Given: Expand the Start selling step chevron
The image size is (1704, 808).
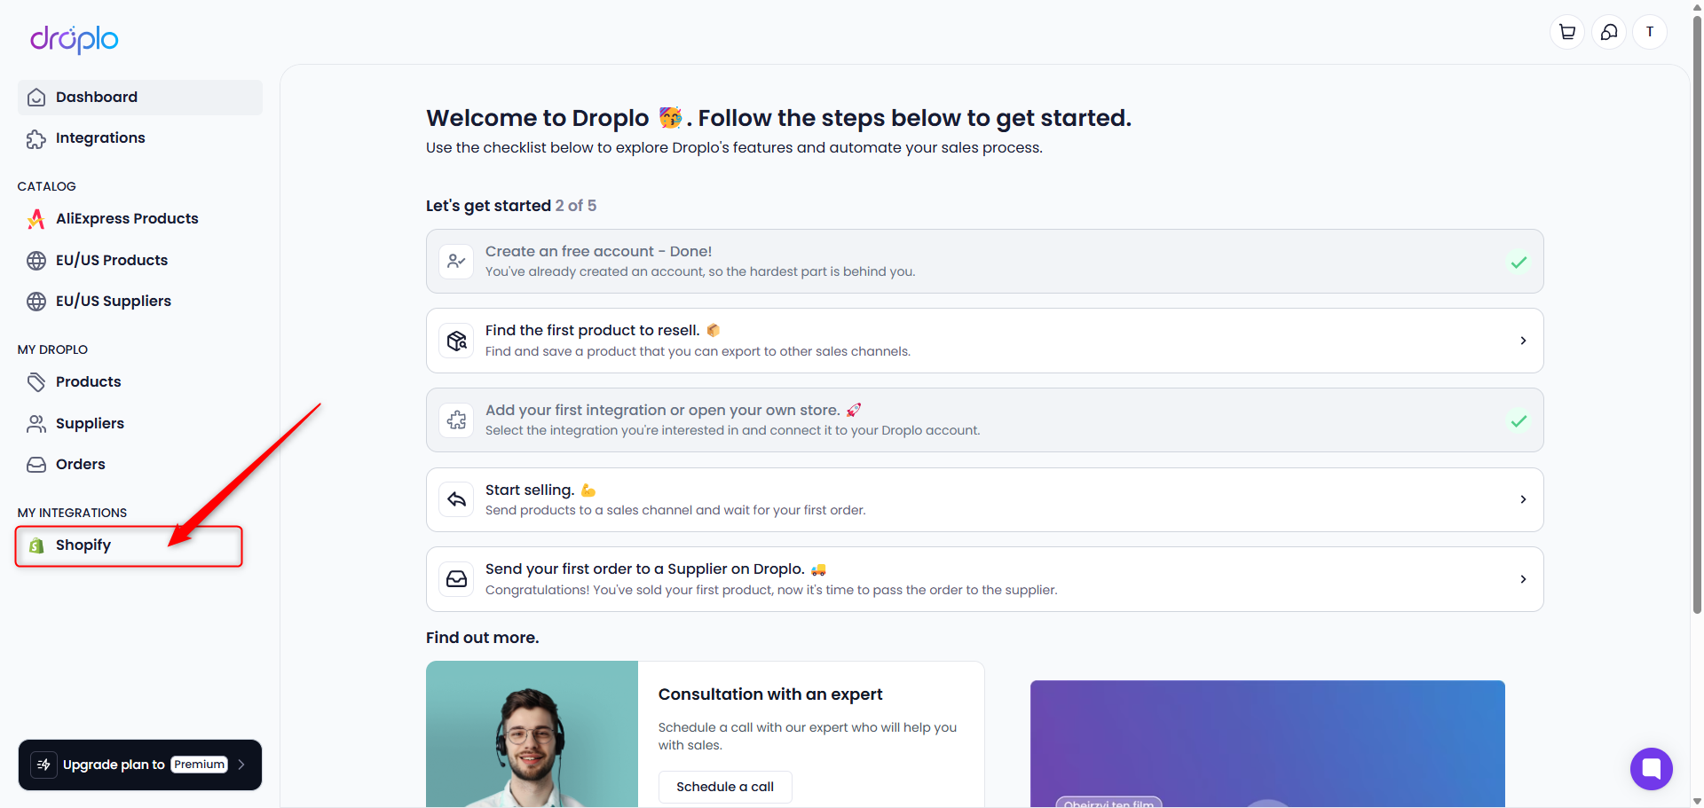Looking at the screenshot, I should coord(1523,499).
